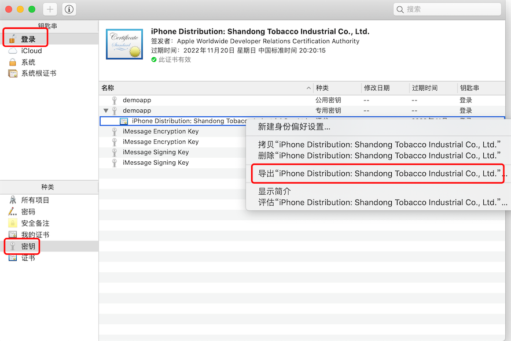Click the plus add-item toolbar button

[50, 9]
